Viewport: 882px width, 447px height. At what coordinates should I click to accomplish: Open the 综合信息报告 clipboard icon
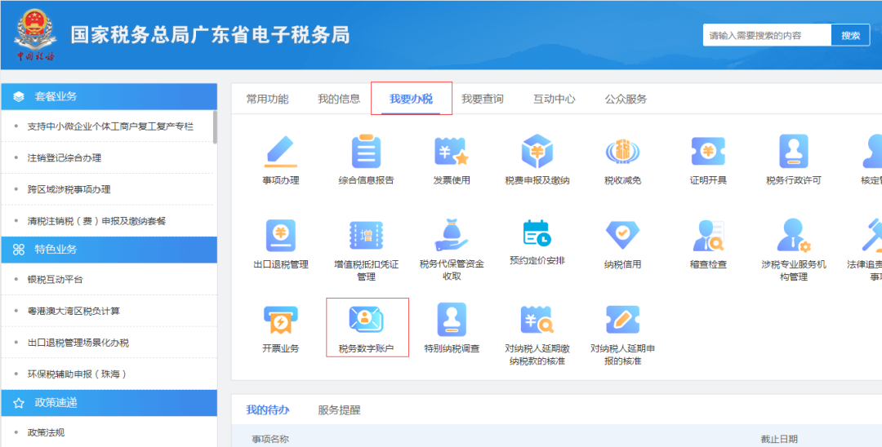366,152
